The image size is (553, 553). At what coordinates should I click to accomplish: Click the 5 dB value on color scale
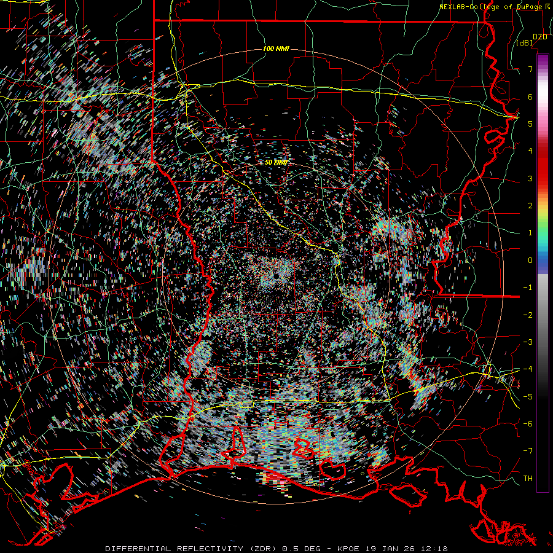[530, 124]
